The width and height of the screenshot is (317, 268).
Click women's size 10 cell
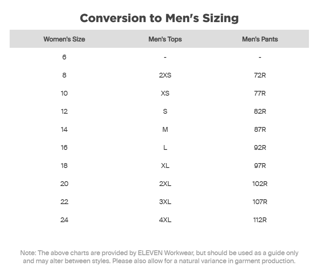(x=64, y=93)
